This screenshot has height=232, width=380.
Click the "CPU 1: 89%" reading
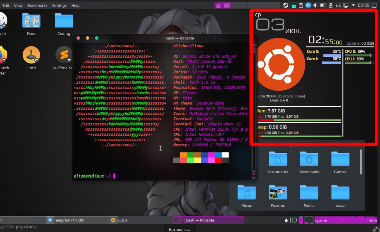[x=354, y=59]
